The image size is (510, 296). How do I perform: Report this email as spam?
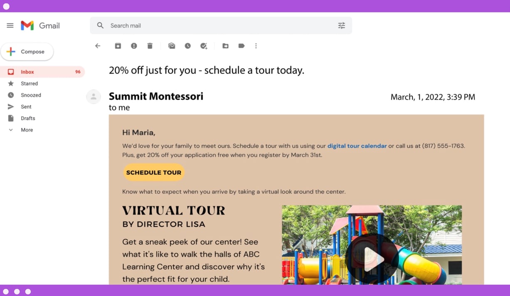coord(134,46)
